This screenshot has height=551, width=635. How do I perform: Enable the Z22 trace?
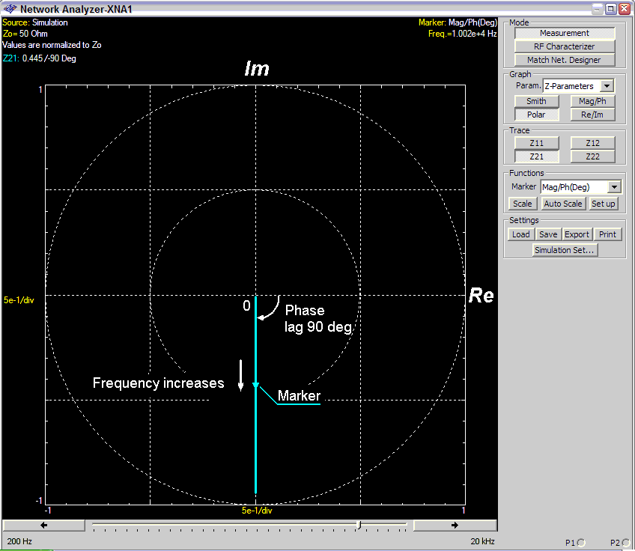pos(592,156)
